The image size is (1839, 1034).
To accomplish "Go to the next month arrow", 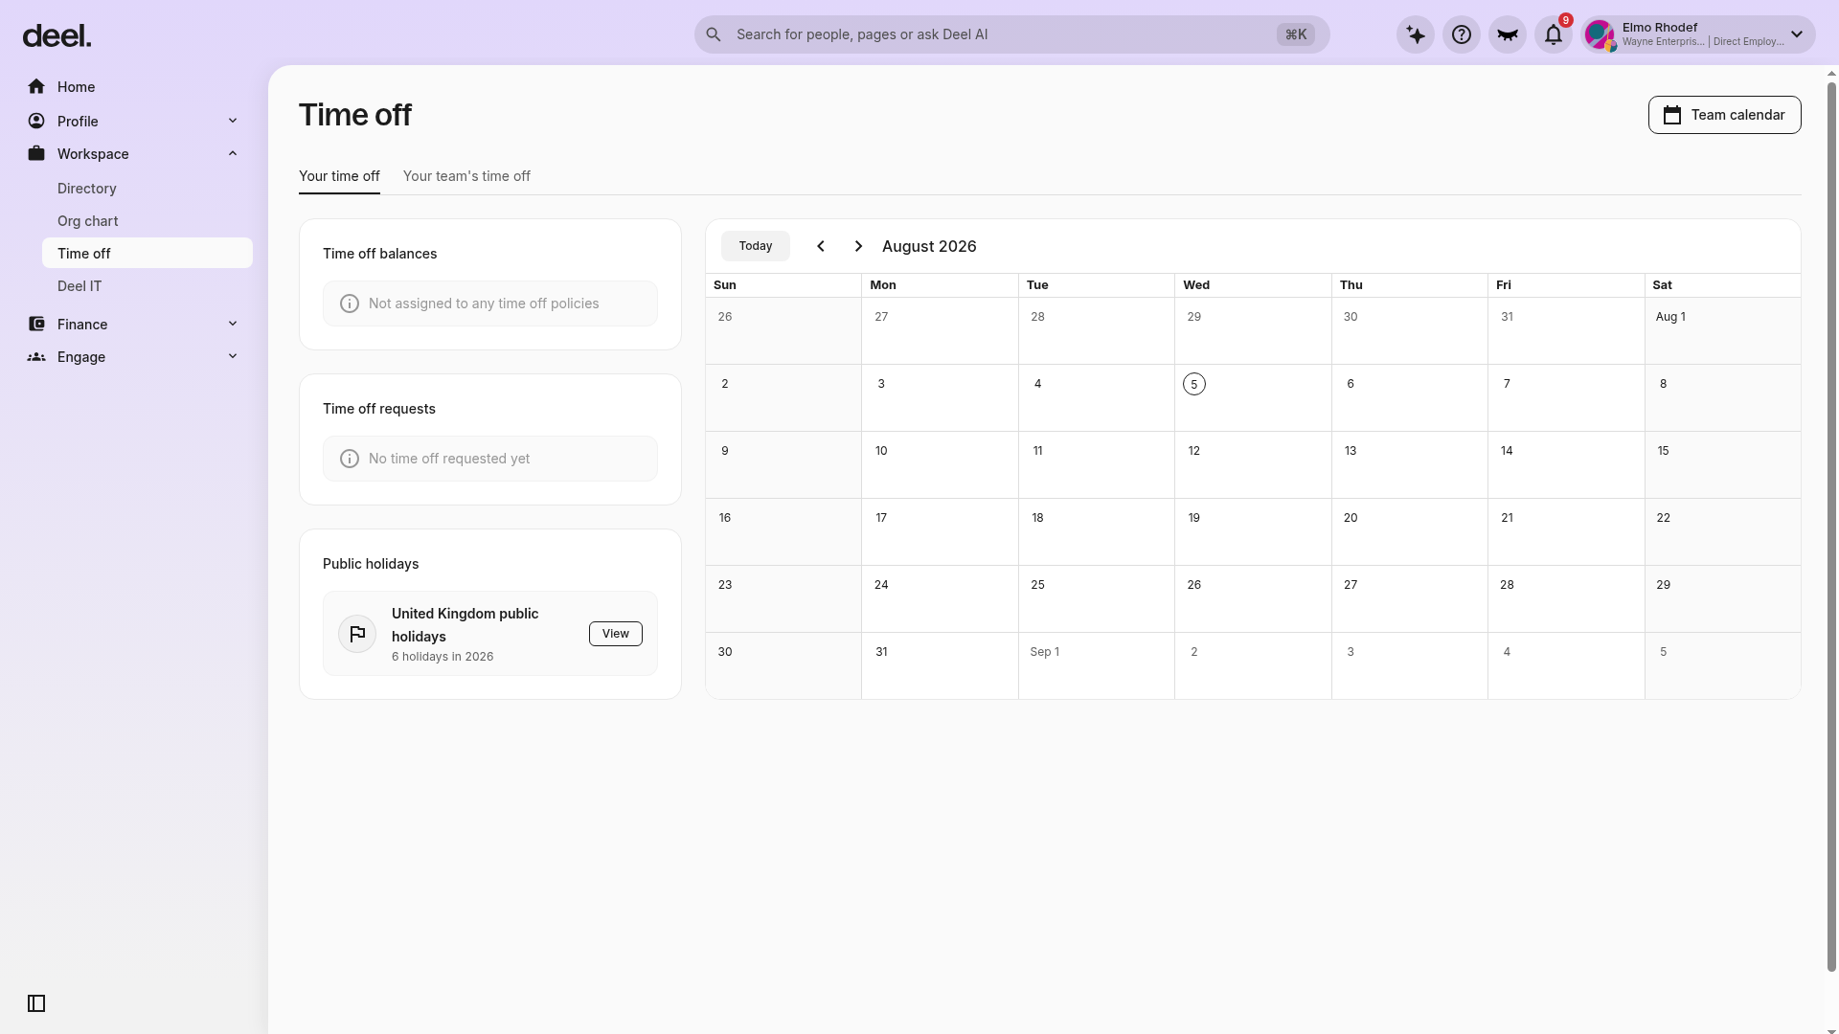I will click(858, 246).
